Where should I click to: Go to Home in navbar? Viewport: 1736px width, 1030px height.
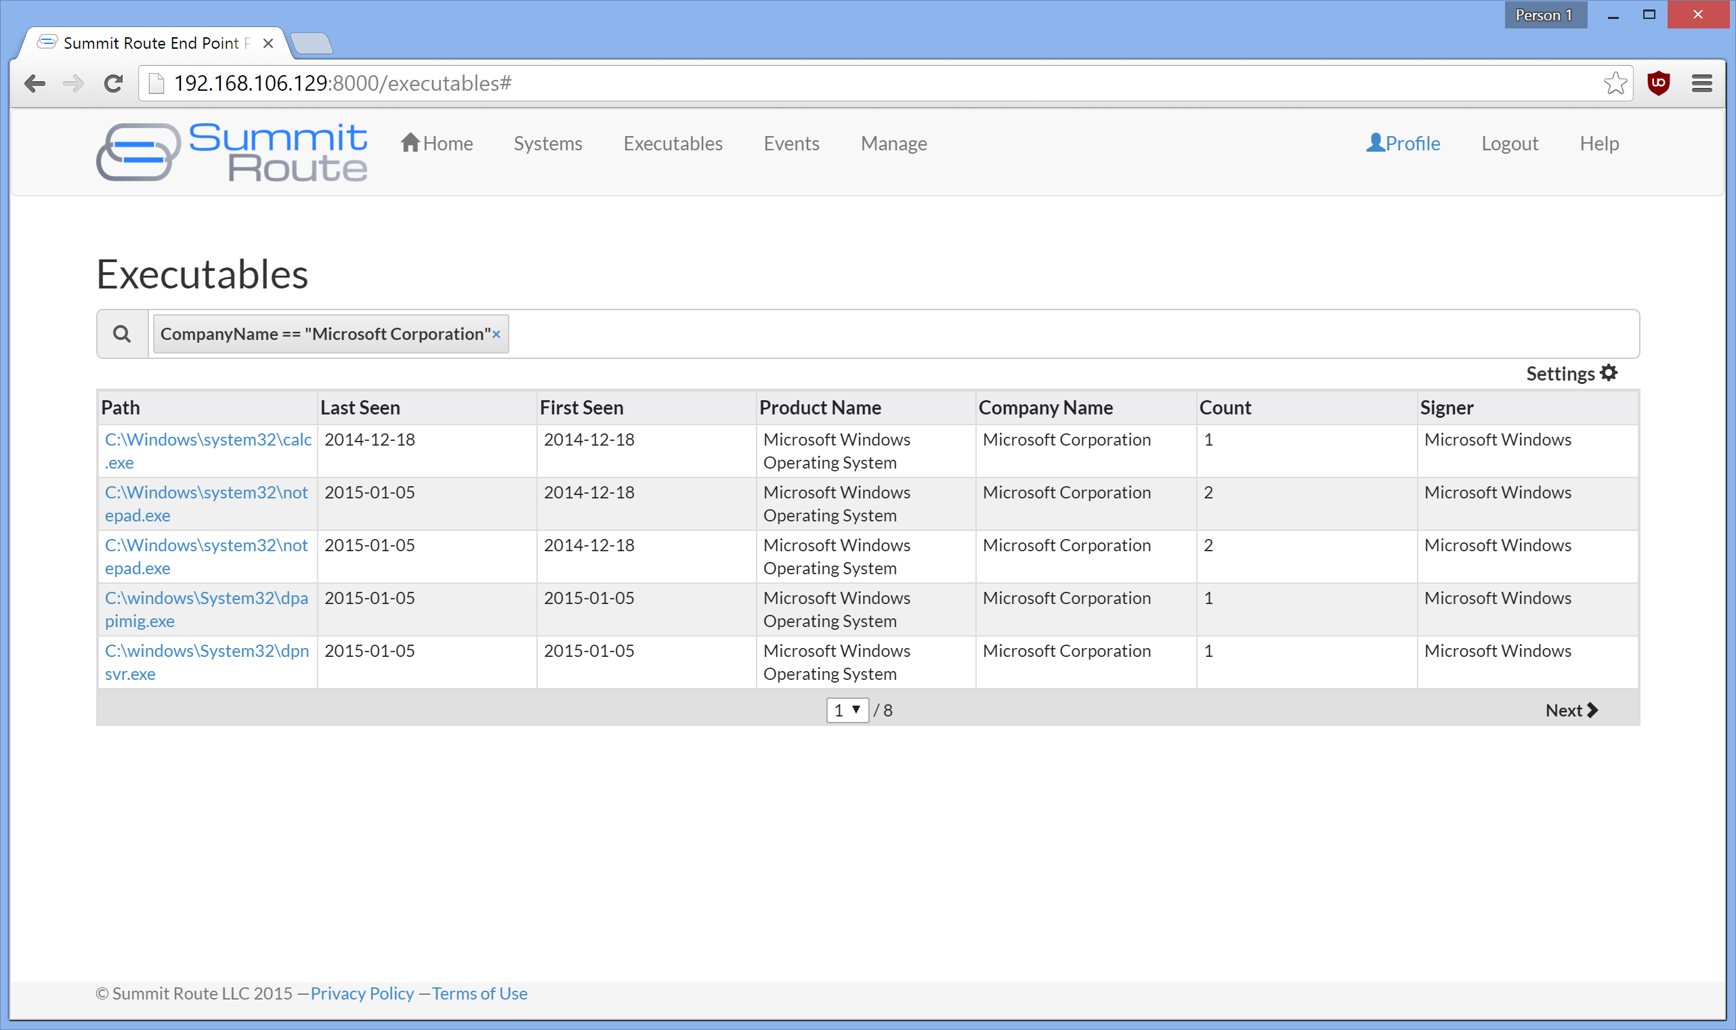pos(437,143)
